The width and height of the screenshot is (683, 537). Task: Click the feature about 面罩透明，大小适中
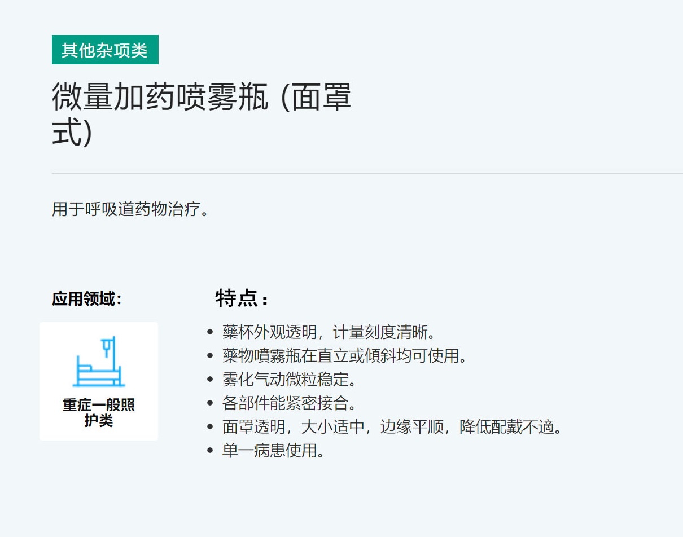point(393,427)
